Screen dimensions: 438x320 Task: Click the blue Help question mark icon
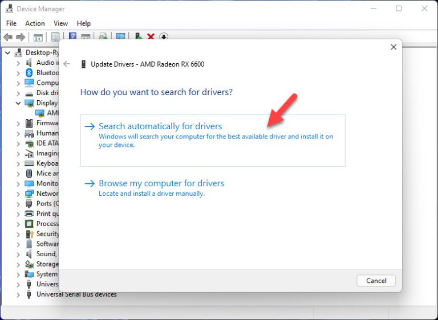point(72,36)
